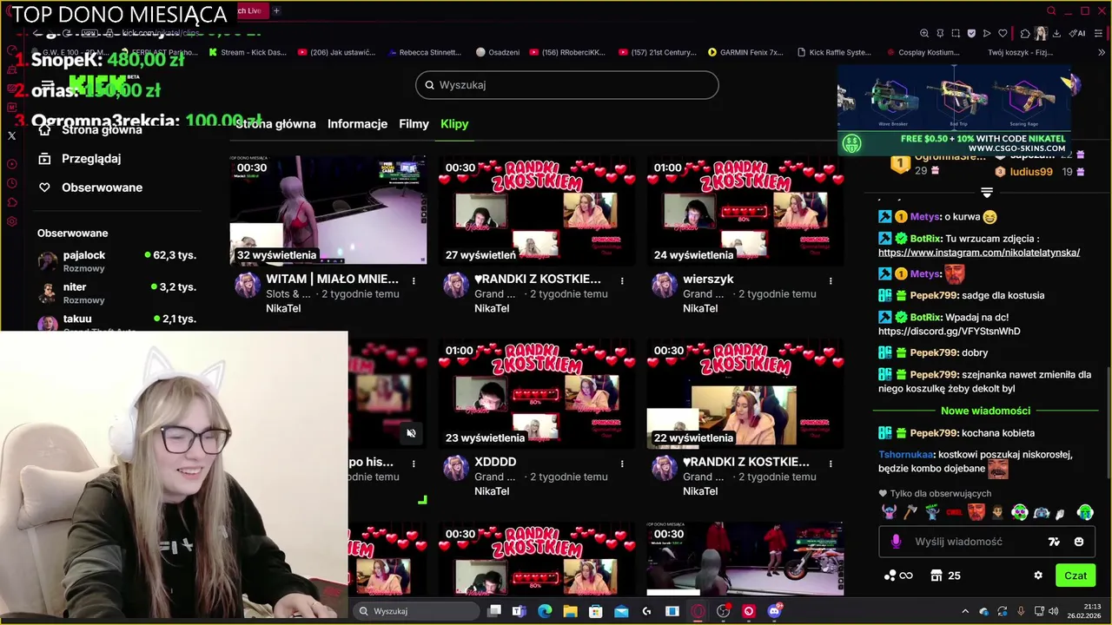Pick the red-faced man emote in the emote row

pos(976,512)
